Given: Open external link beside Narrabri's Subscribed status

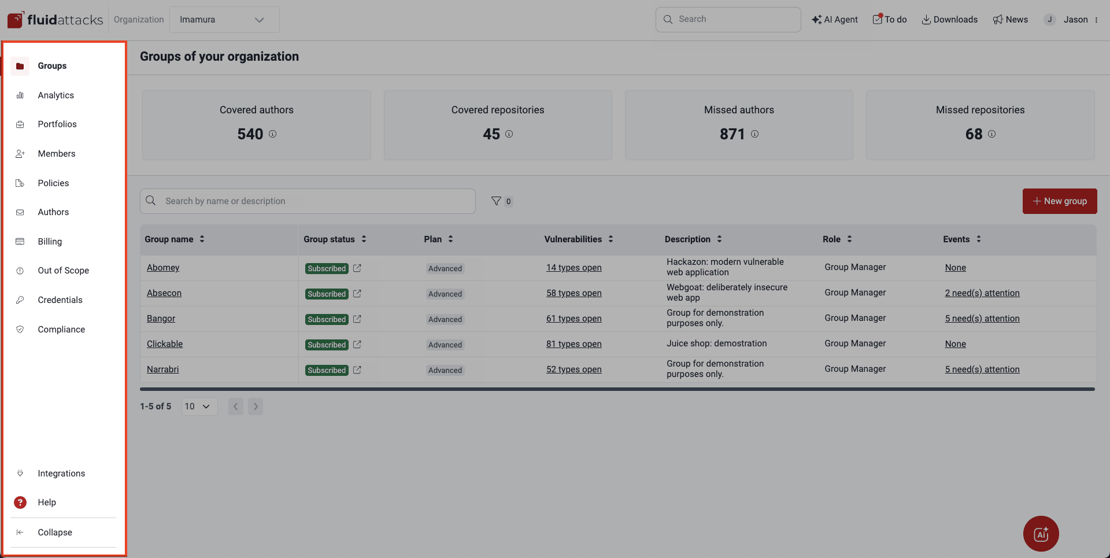Looking at the screenshot, I should click(x=357, y=369).
